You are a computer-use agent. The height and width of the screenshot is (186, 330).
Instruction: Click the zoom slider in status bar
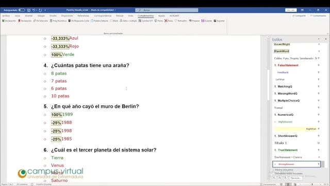tap(312, 184)
